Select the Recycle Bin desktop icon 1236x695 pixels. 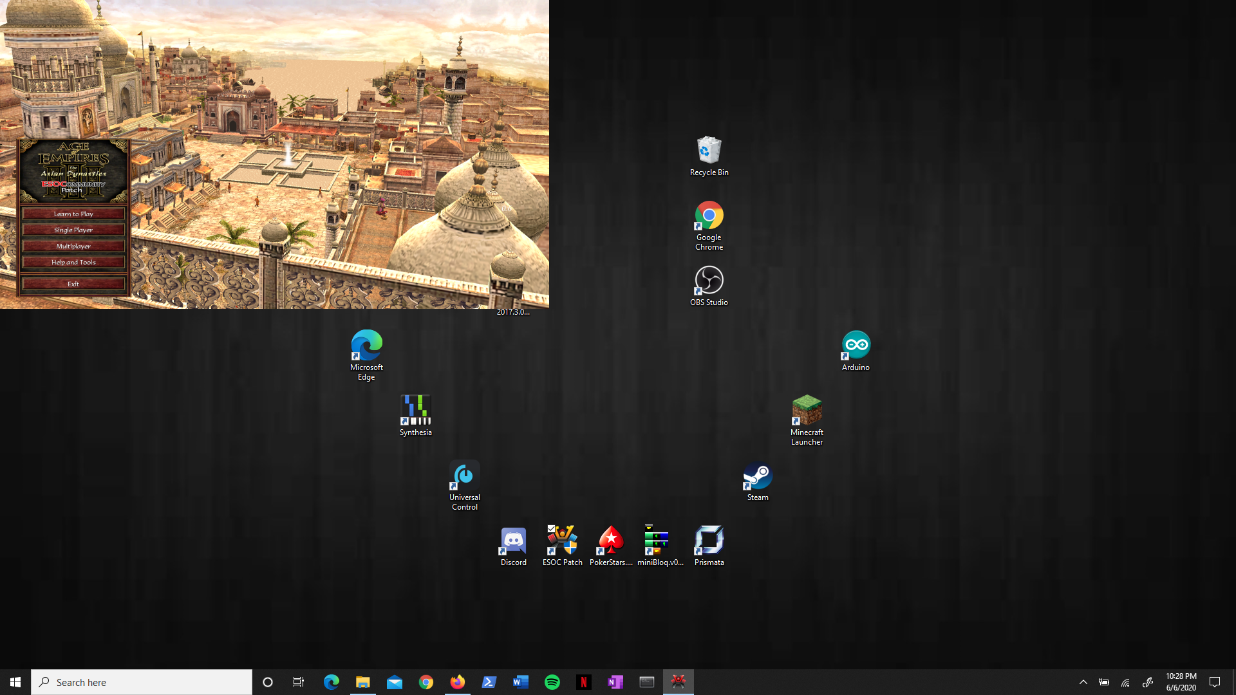coord(709,156)
